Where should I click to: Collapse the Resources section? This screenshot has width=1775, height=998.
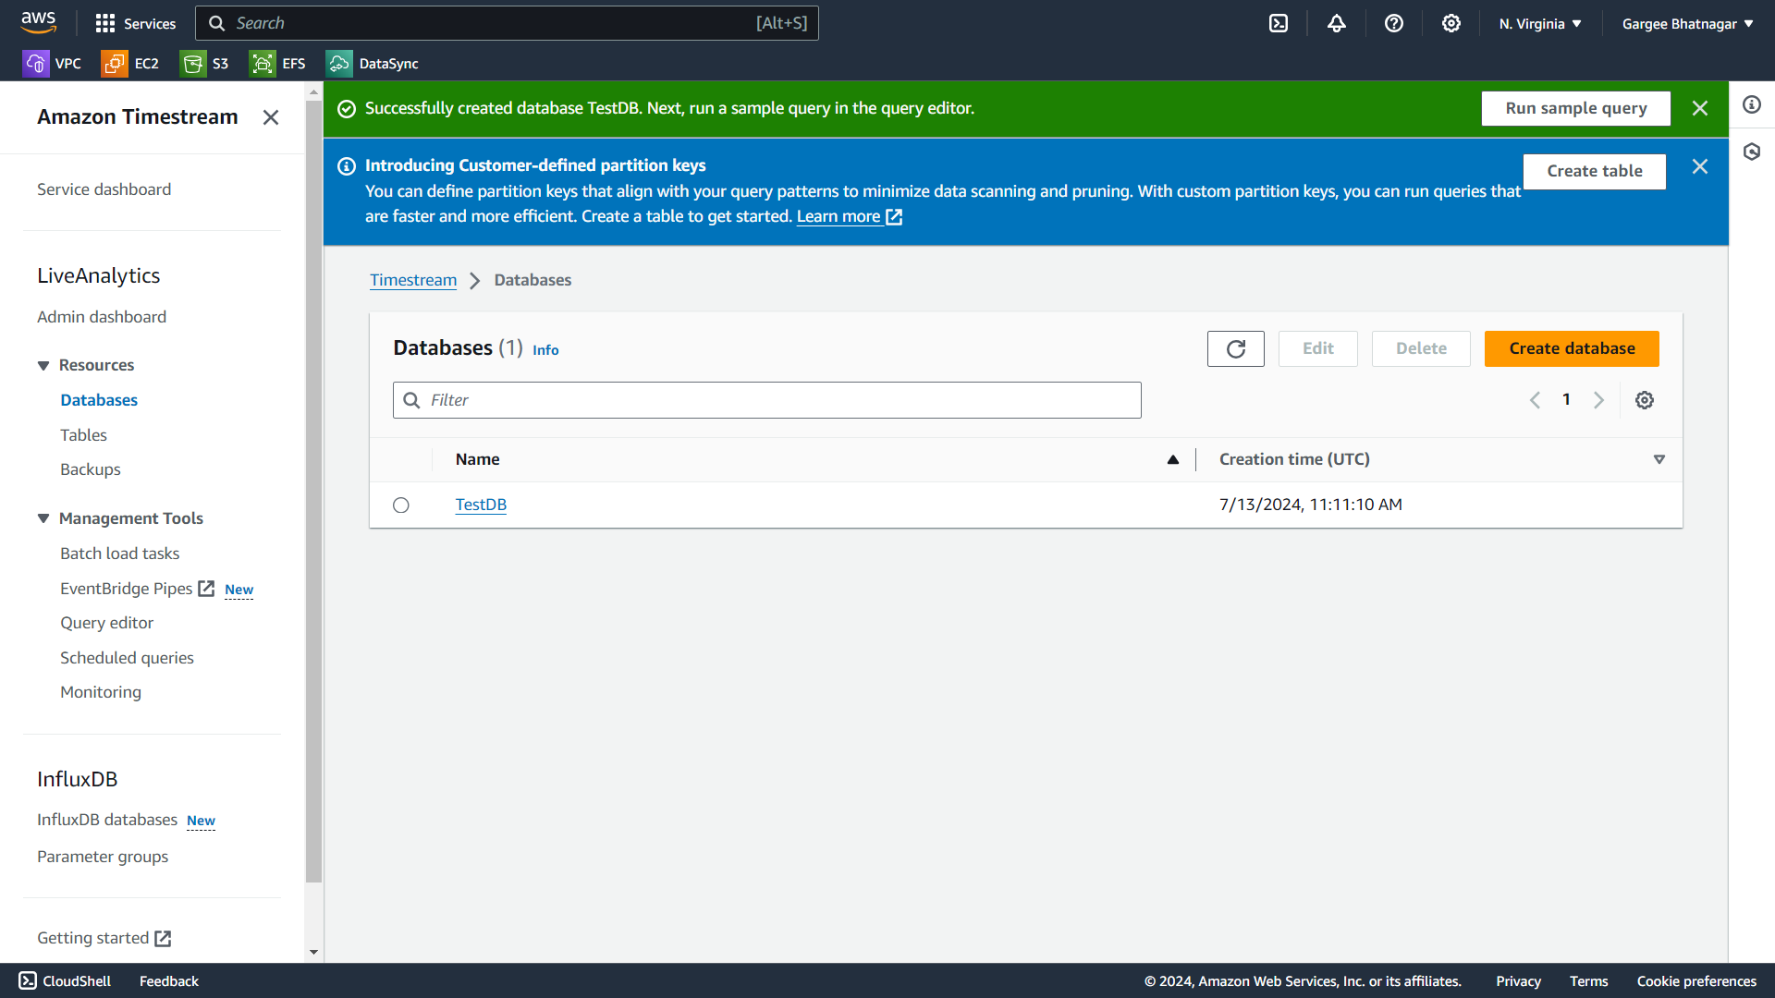(x=43, y=365)
